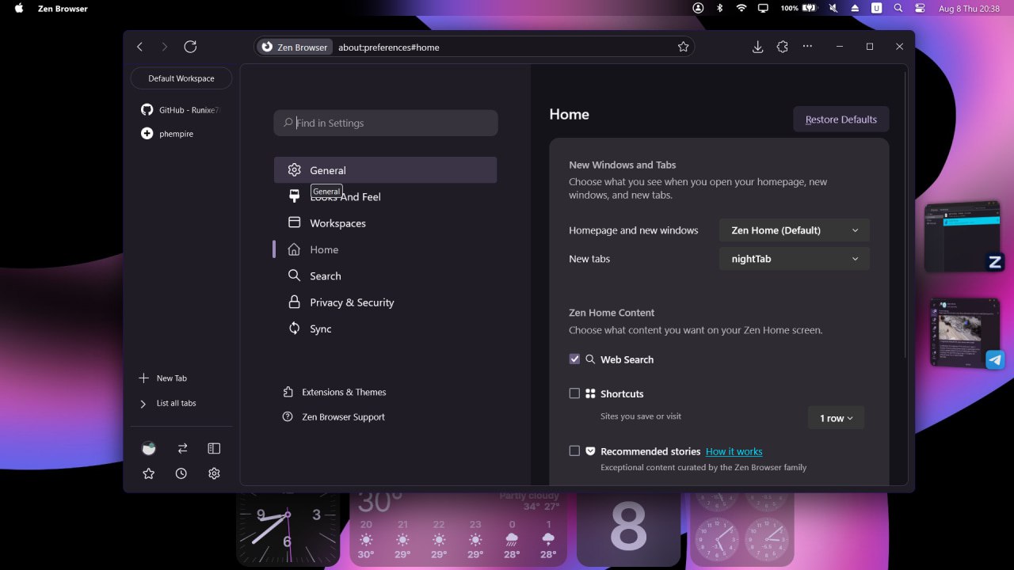
Task: Enable the Shortcuts checkbox
Action: [x=574, y=393]
